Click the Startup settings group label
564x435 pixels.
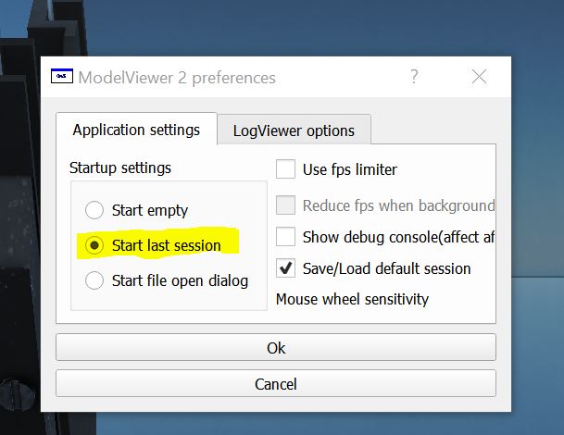tap(120, 168)
